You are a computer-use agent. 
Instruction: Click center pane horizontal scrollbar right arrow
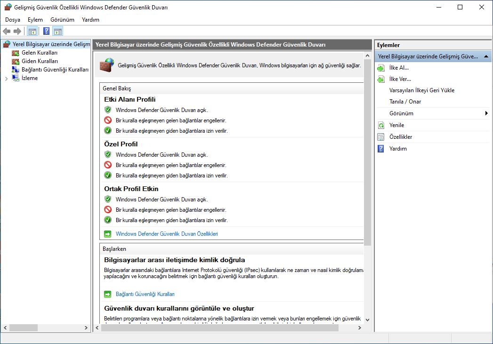tap(360, 328)
